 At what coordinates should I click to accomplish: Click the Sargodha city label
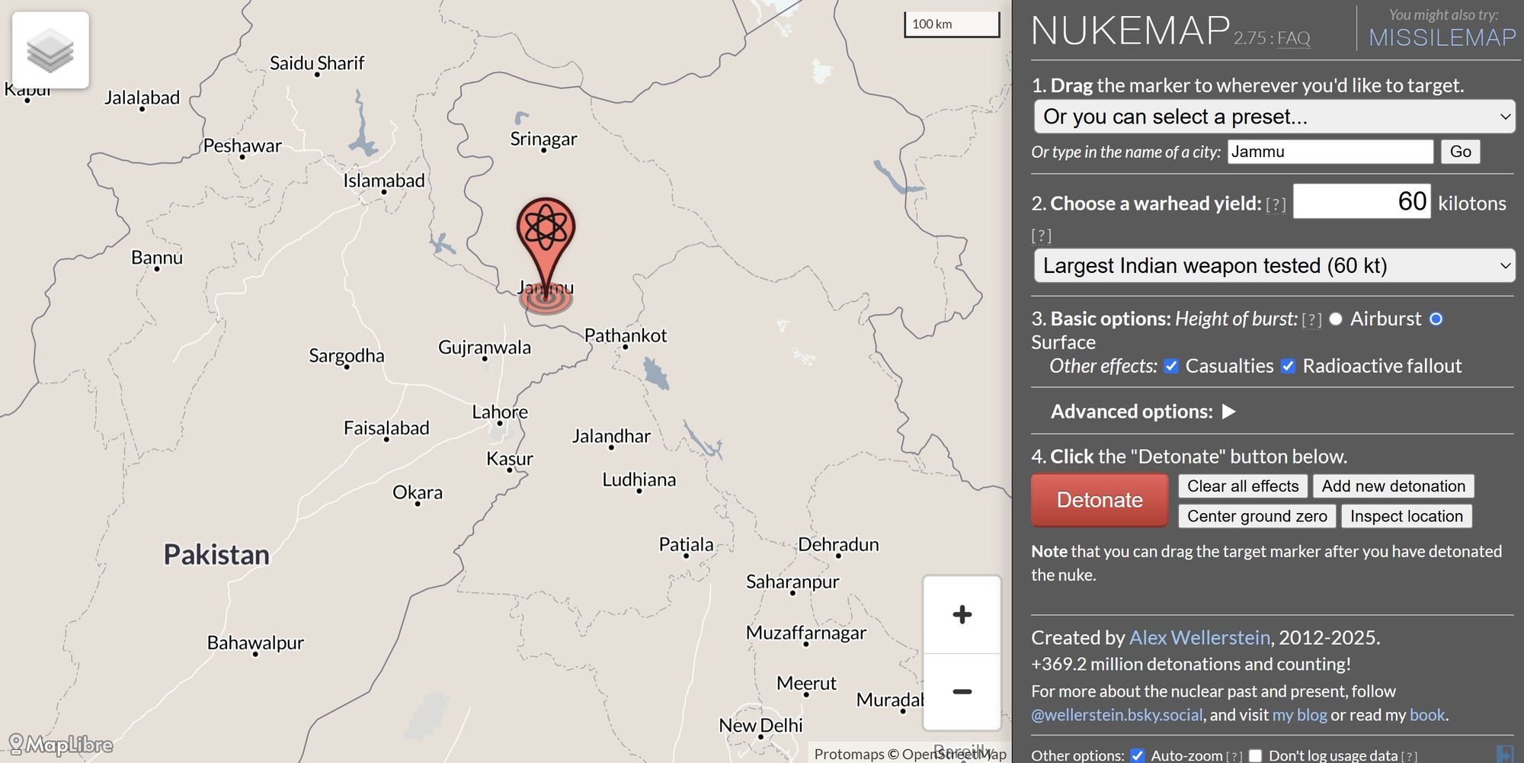[347, 356]
